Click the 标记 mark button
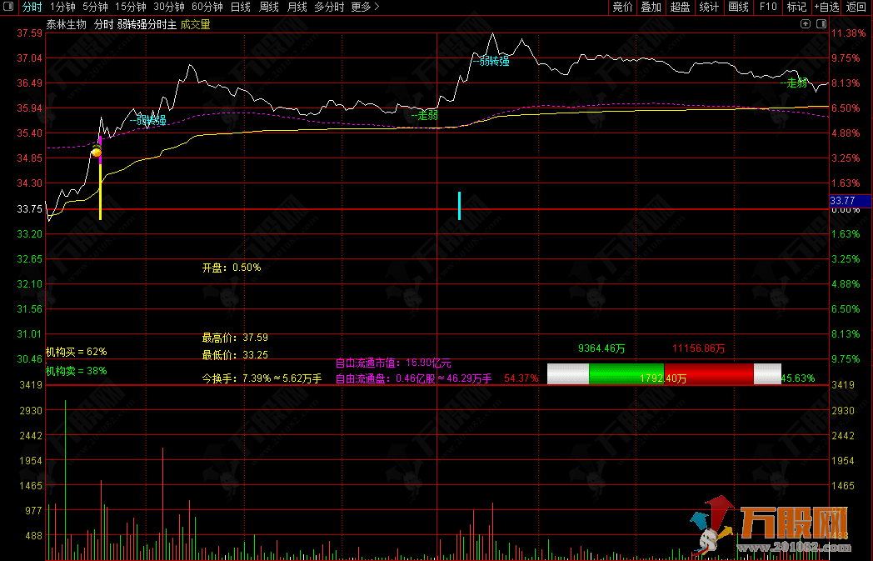 click(796, 7)
